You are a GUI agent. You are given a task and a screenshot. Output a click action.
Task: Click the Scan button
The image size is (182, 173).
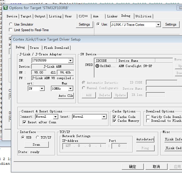(36, 144)
